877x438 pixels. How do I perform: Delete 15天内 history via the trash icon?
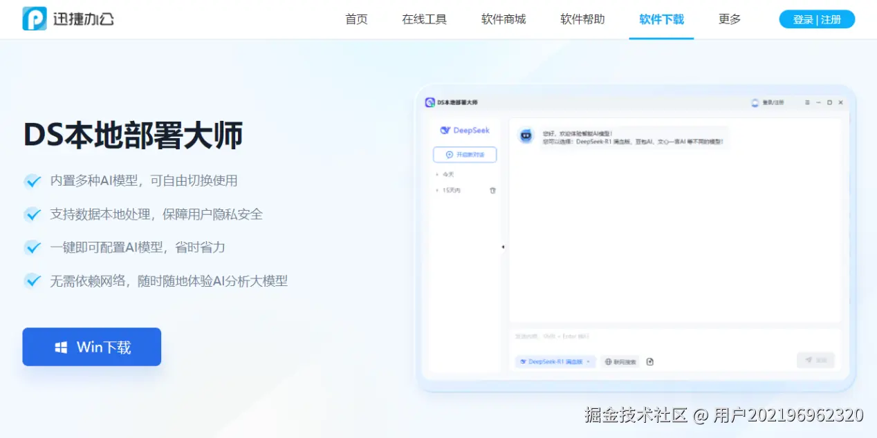[492, 190]
